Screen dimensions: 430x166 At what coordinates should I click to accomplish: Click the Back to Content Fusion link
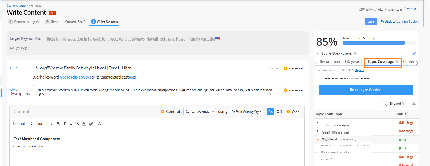point(400,21)
